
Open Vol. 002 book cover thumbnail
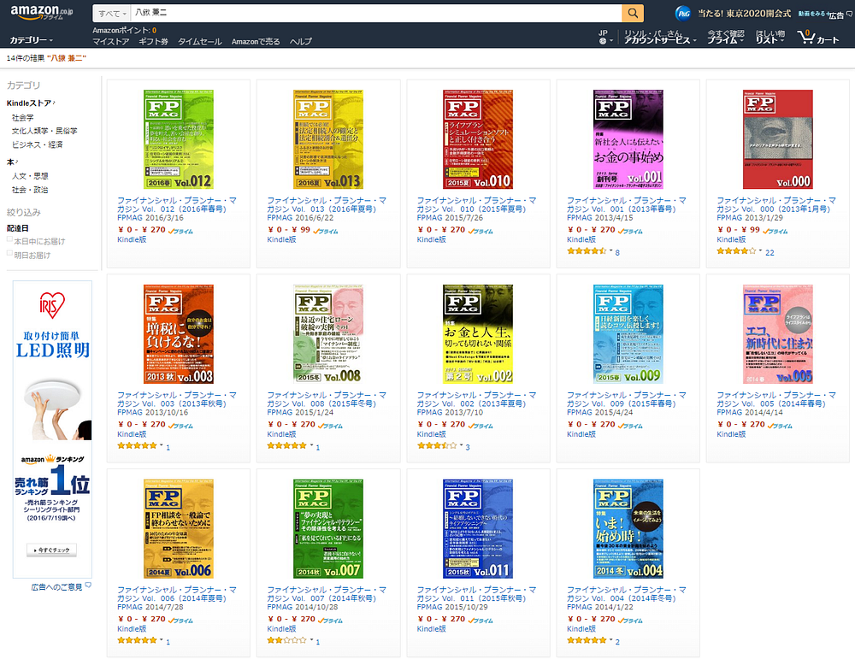478,334
